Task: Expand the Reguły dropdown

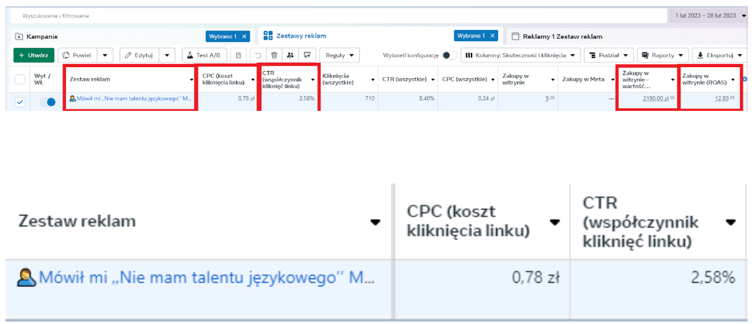Action: (x=340, y=55)
